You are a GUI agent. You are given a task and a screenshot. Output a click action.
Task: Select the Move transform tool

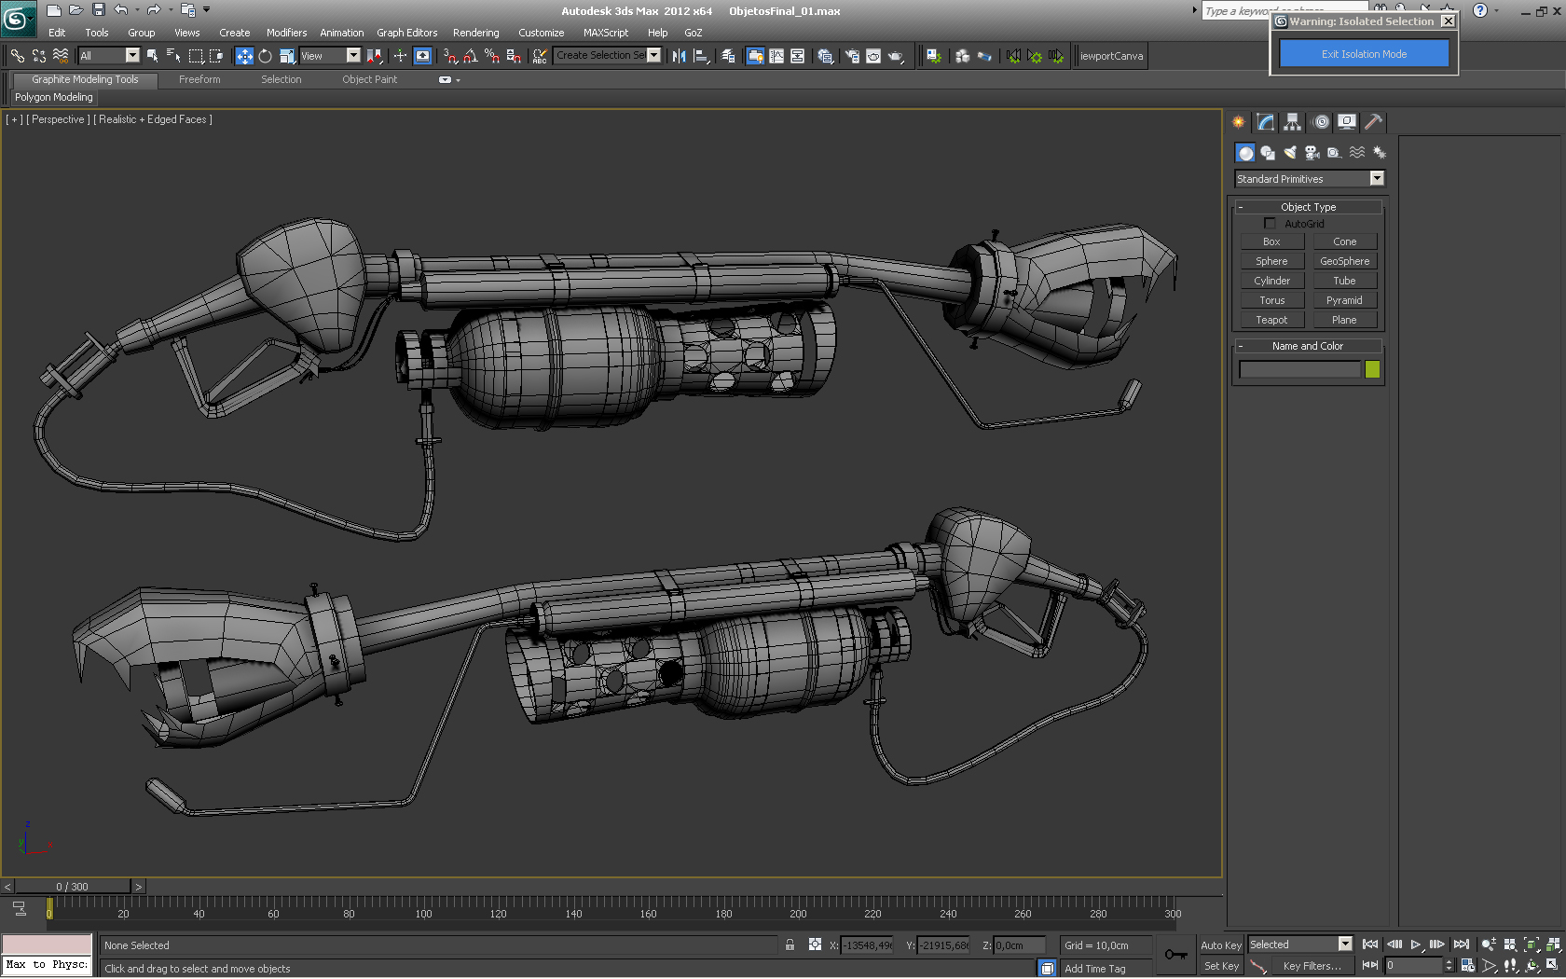(244, 56)
